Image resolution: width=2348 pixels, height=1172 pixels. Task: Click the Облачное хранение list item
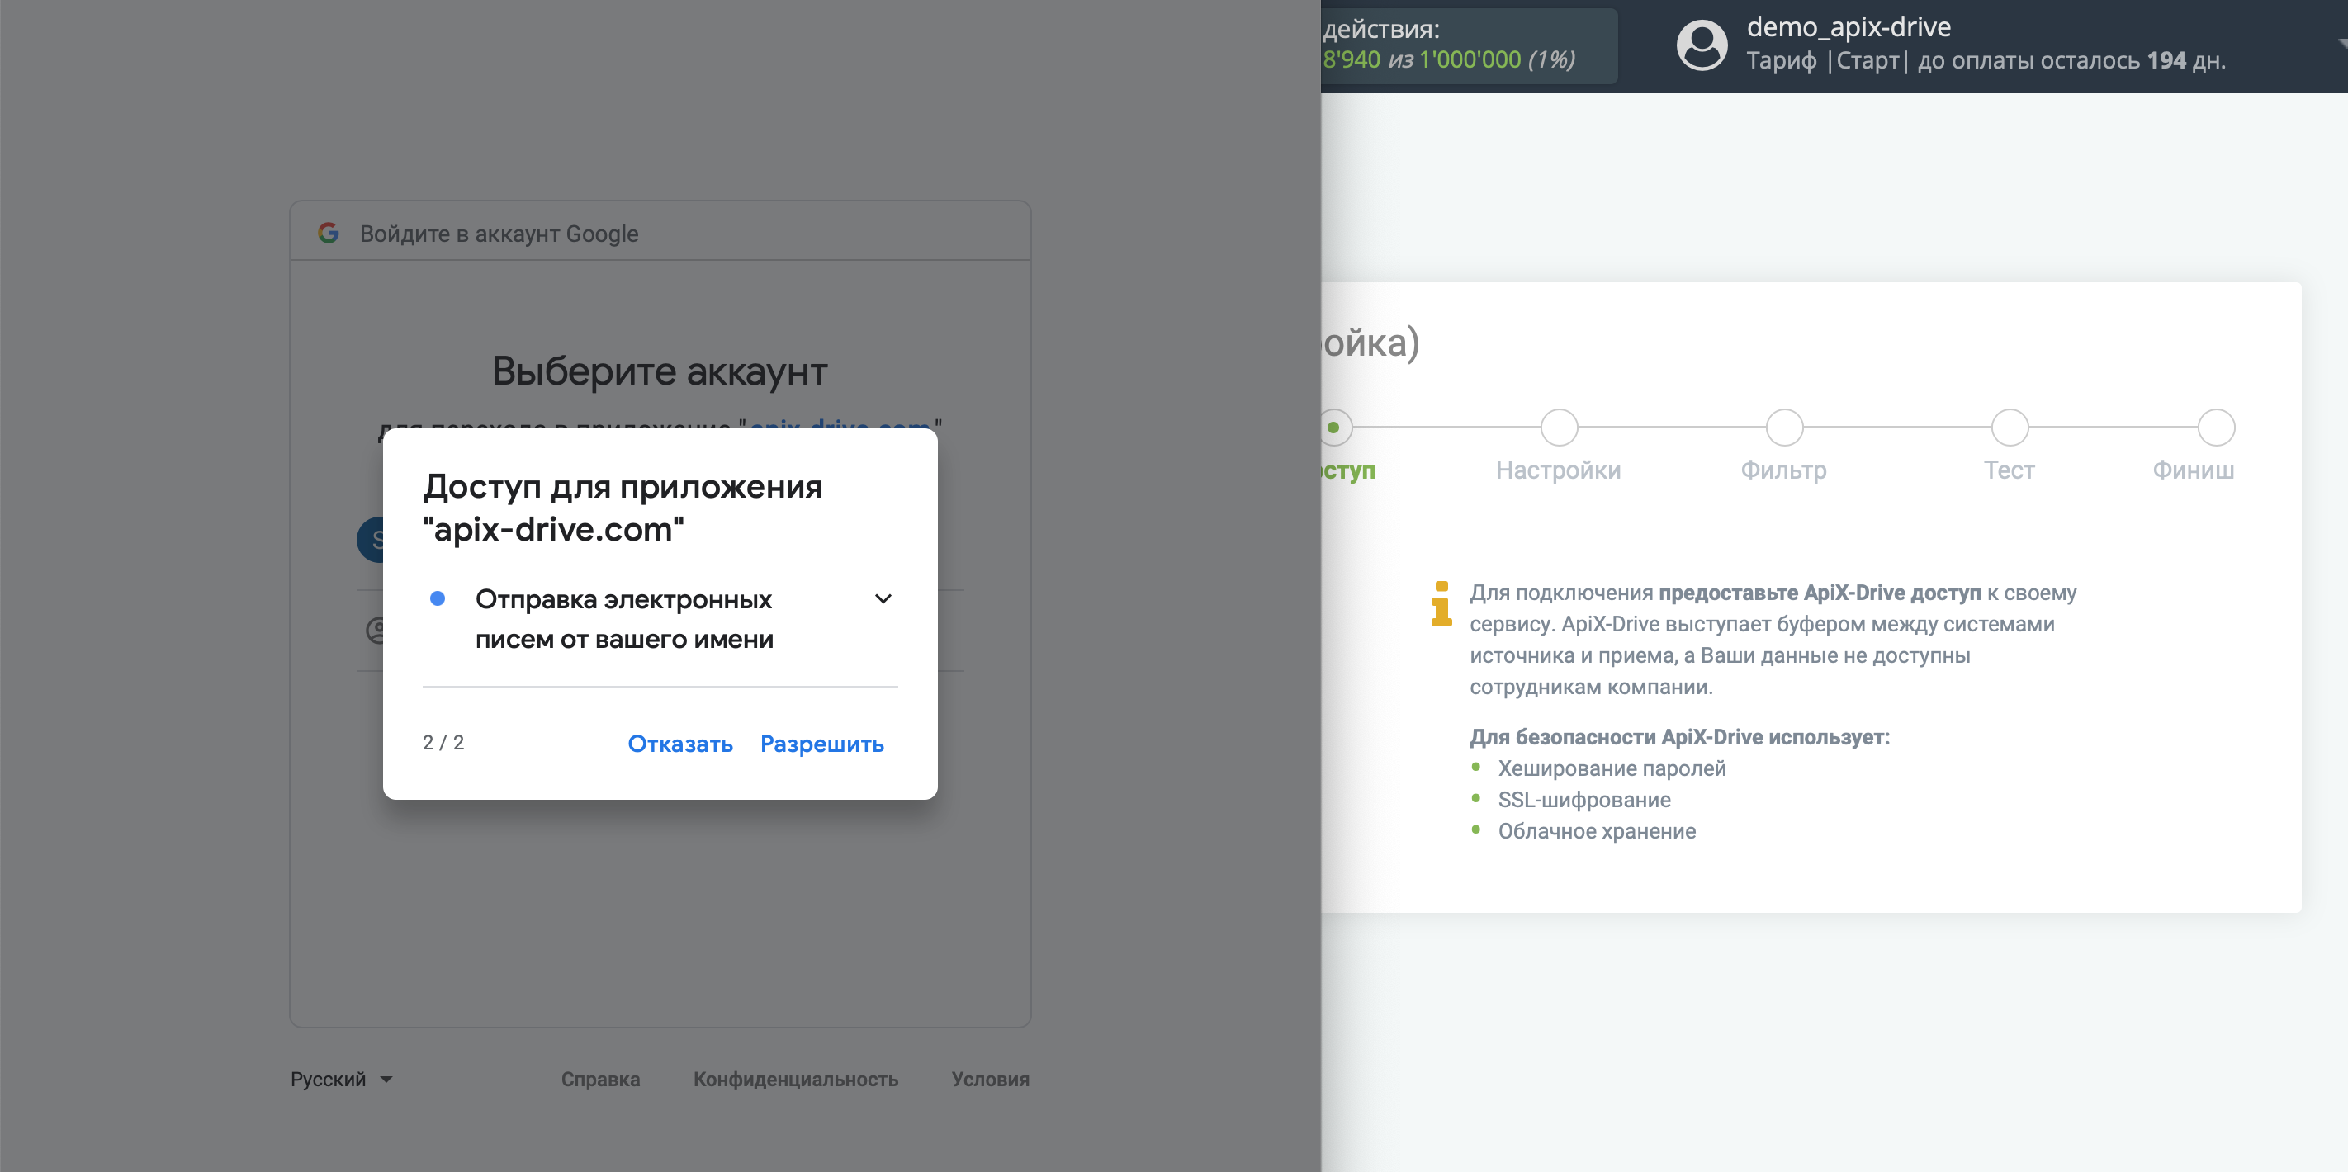coord(1597,831)
